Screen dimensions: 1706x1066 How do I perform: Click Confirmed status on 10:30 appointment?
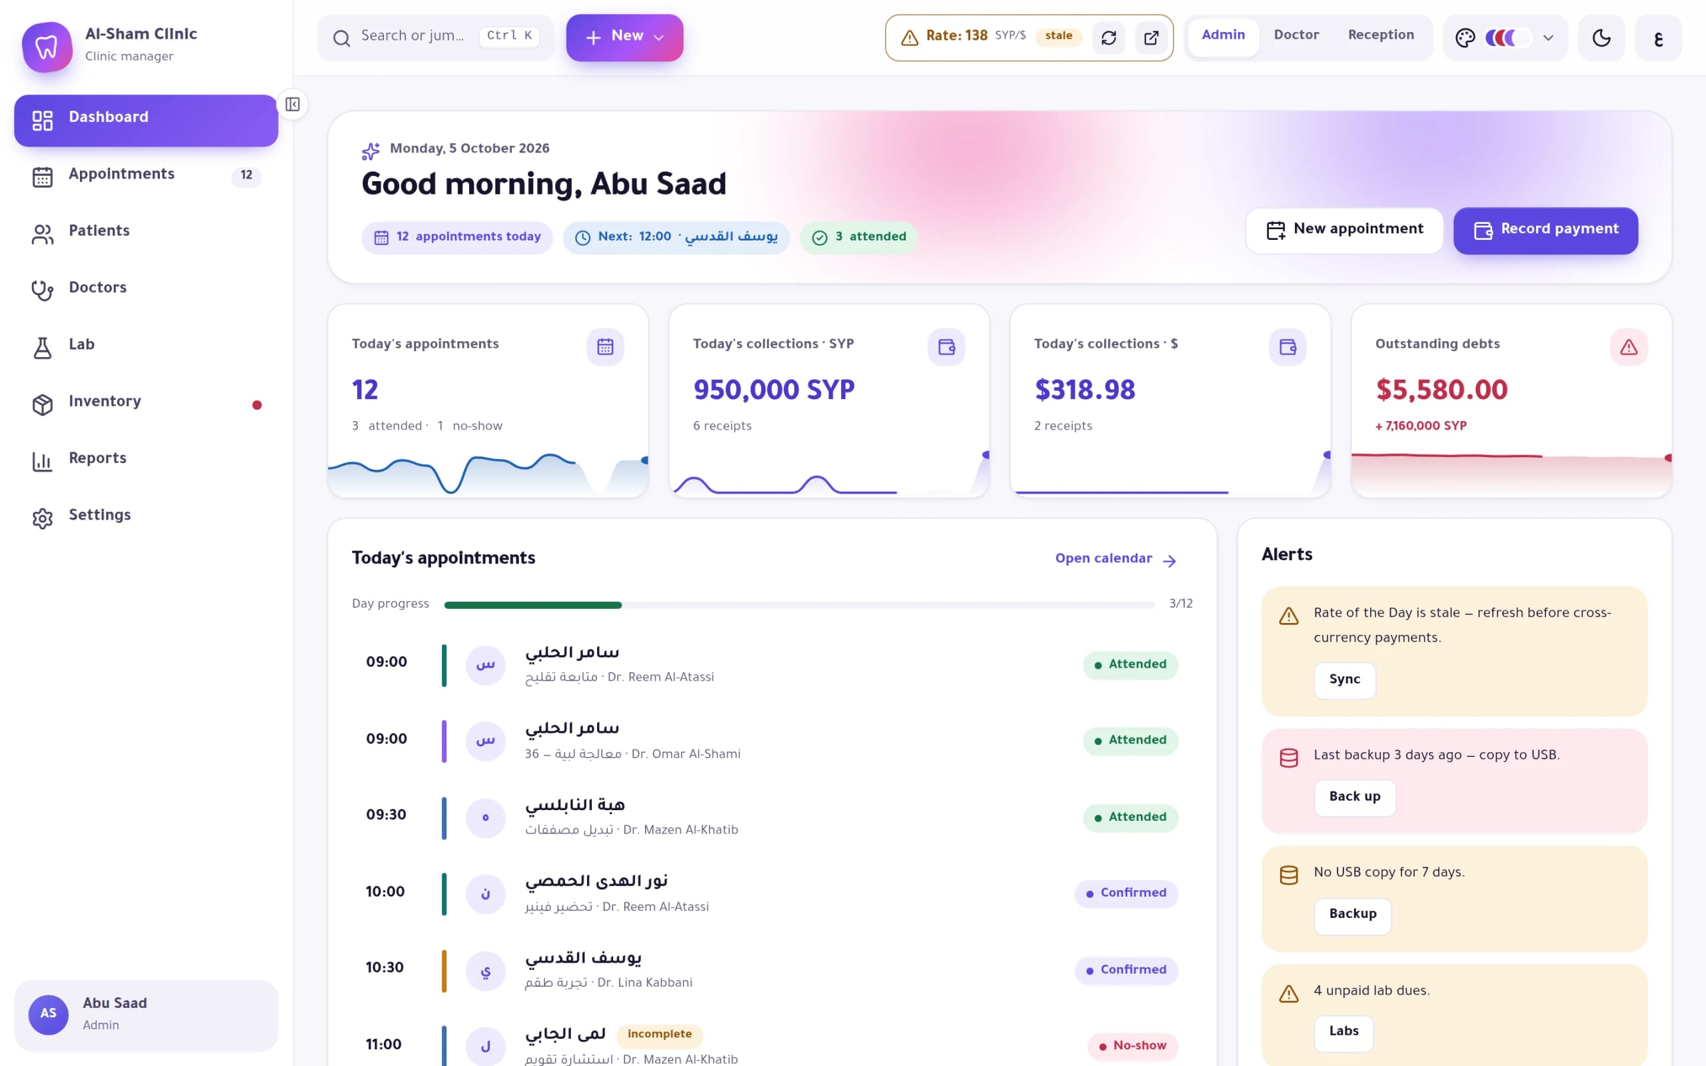click(1126, 971)
